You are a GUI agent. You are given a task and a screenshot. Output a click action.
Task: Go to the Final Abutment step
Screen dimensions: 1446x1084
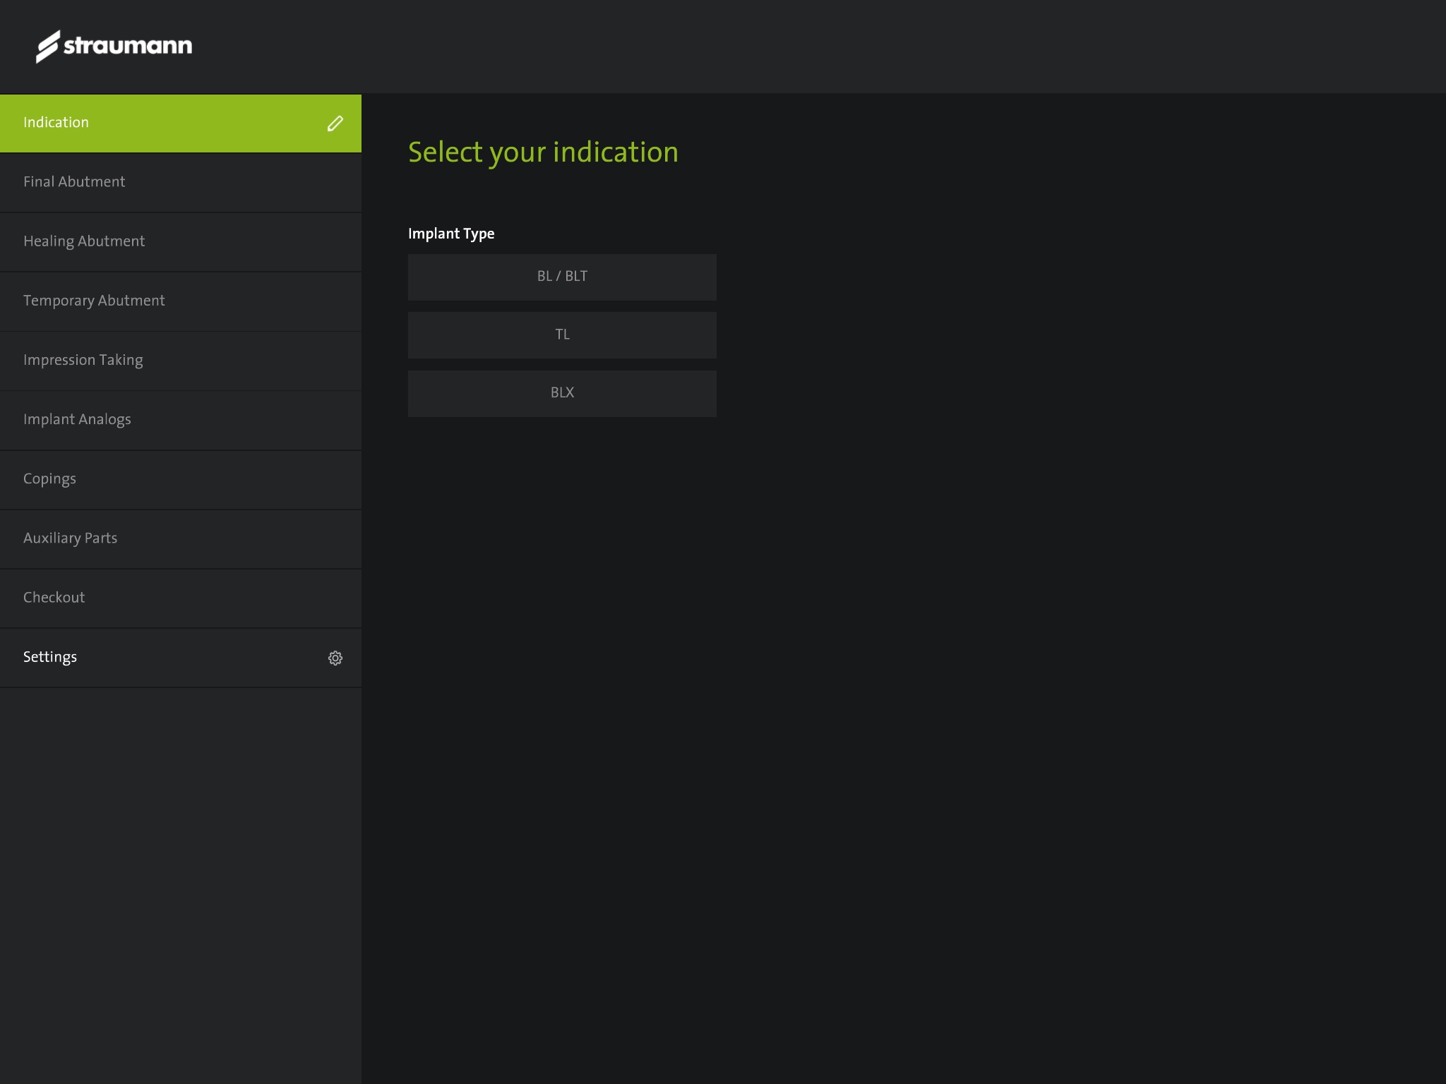74,182
